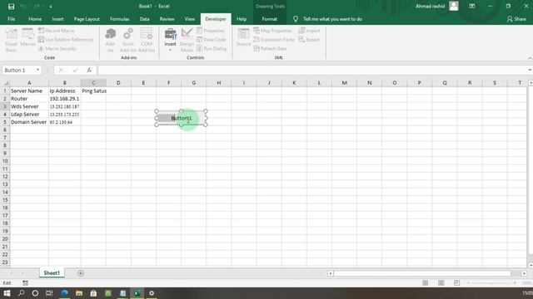Viewport: 533px width, 299px height.
Task: Switch to Page Break Preview
Action: coord(457,282)
